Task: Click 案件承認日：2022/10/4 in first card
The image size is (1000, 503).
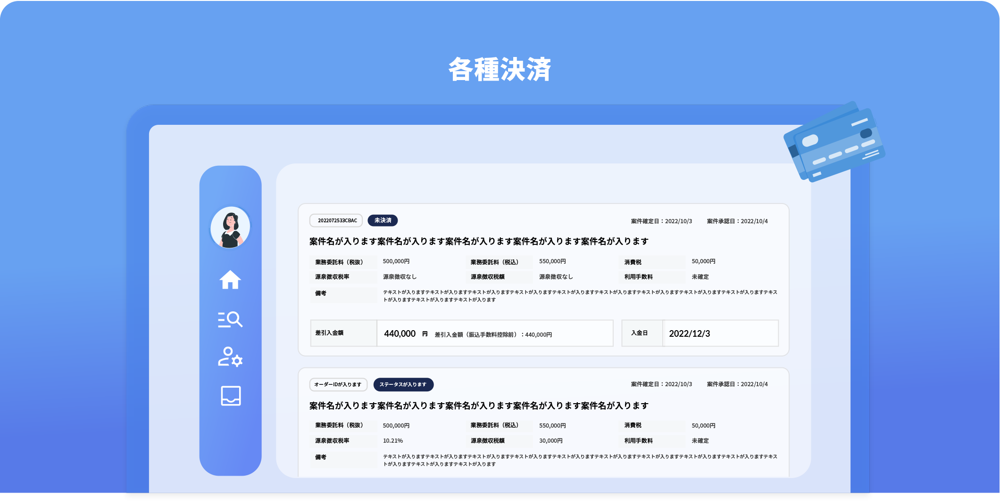Action: pyautogui.click(x=737, y=221)
